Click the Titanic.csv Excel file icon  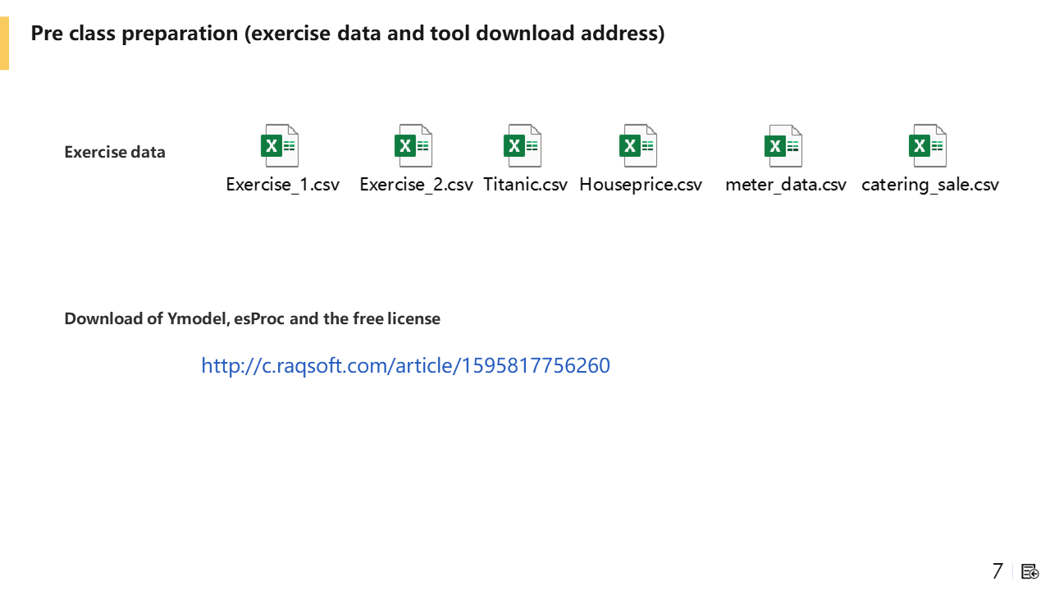(523, 146)
